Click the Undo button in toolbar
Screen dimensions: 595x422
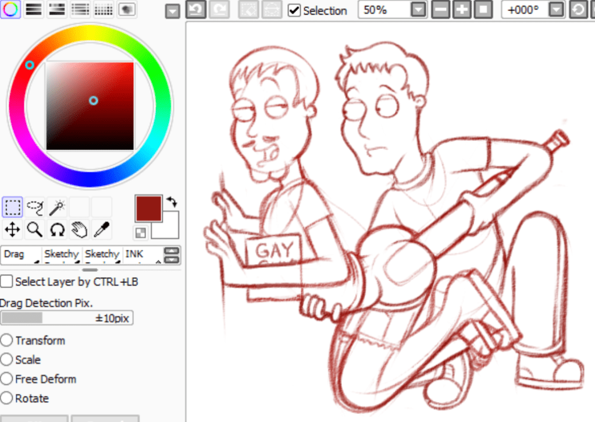click(196, 10)
